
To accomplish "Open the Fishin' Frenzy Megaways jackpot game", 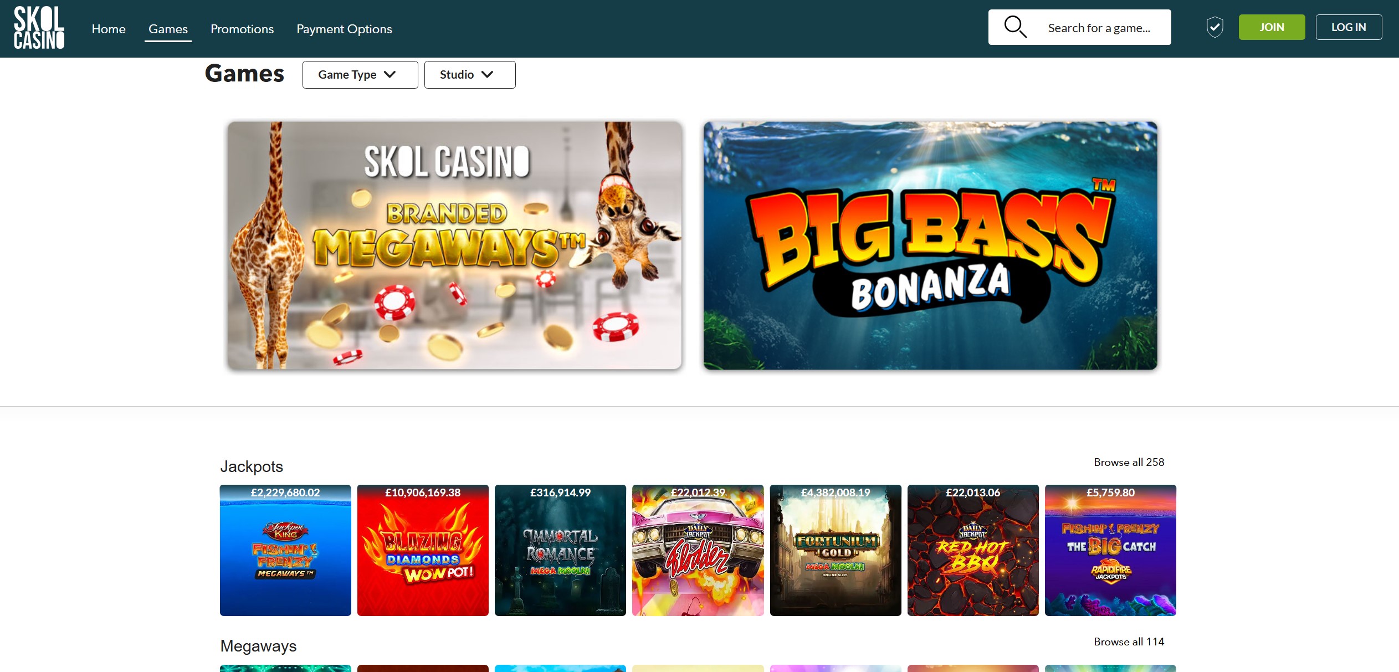I will tap(285, 550).
